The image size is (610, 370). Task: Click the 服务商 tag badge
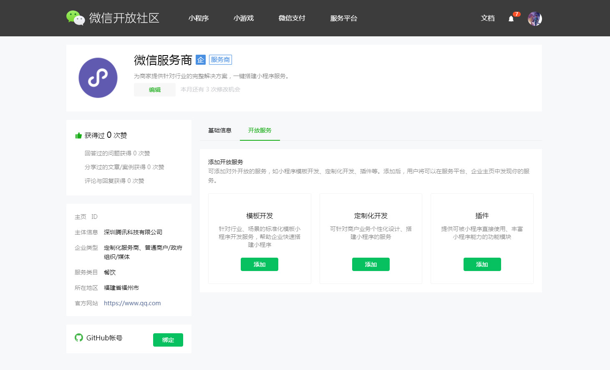tap(220, 60)
